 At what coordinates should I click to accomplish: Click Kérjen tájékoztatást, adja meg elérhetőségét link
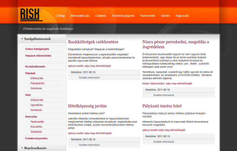pos(167,84)
